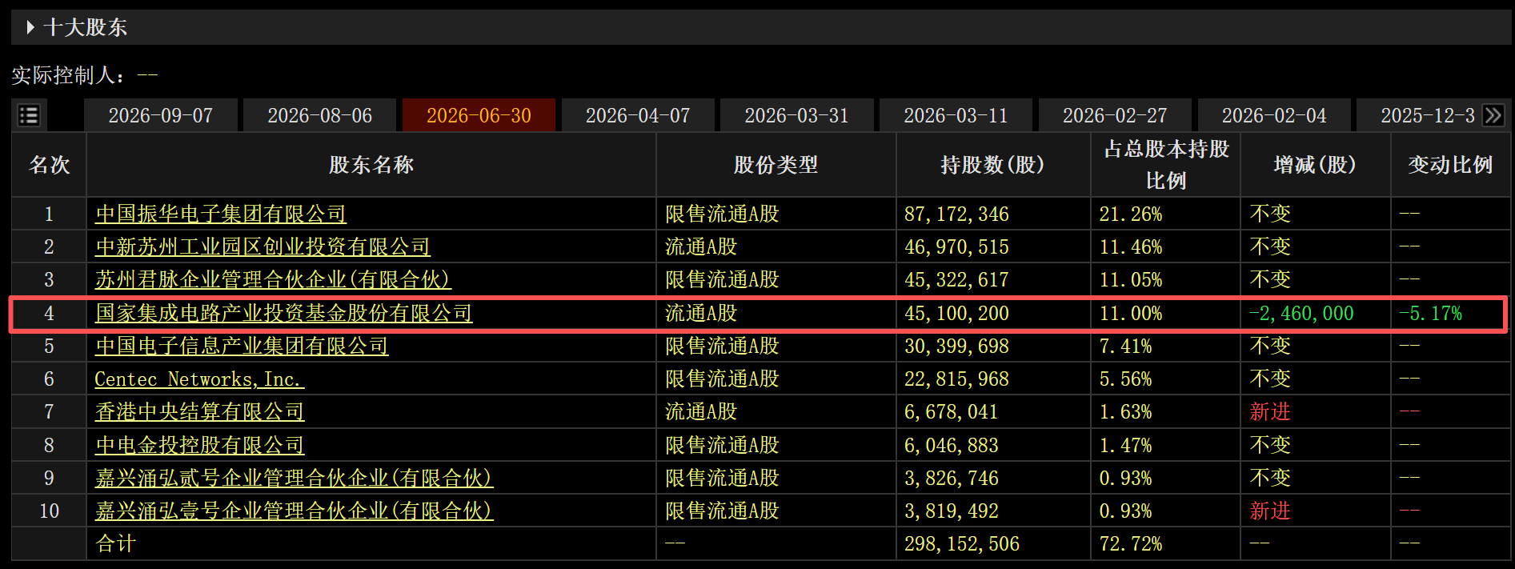Screen dimensions: 1515x569
Task: Select the 2026-06-30 date tab
Action: [479, 115]
